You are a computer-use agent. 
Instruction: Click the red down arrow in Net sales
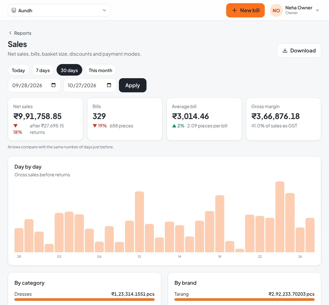pyautogui.click(x=15, y=125)
